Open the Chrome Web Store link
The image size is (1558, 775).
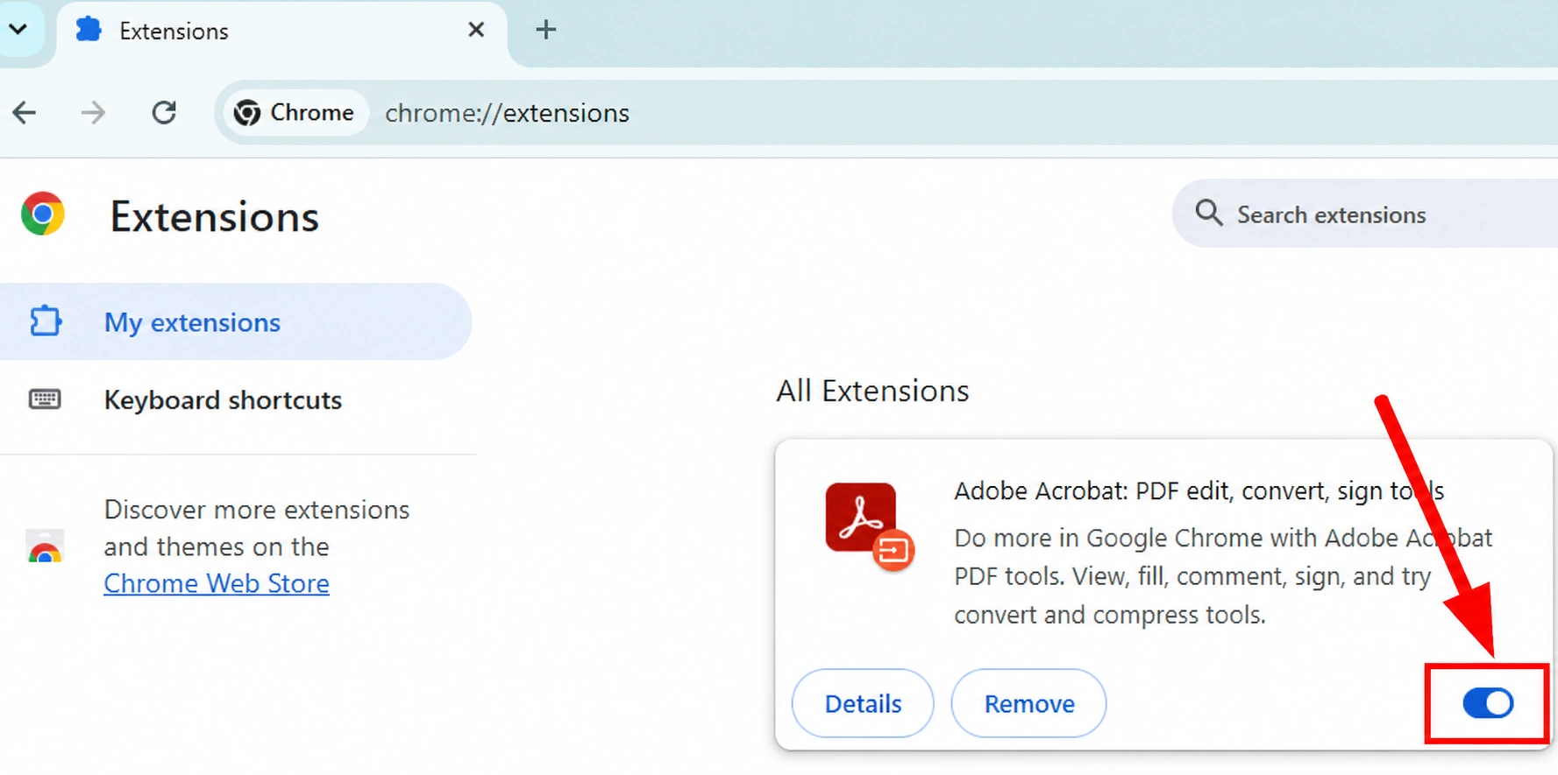217,583
